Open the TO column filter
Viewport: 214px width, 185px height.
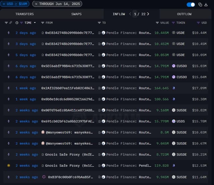[99, 23]
